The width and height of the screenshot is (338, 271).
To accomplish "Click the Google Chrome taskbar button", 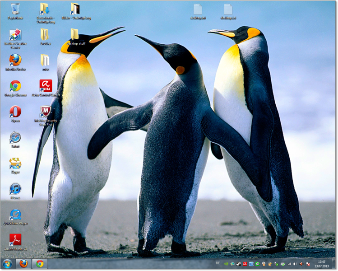I will click(40, 264).
